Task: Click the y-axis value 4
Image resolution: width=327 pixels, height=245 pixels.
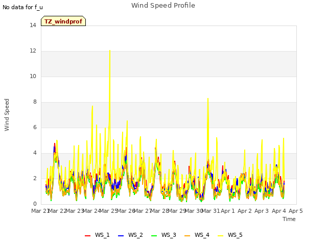Action: point(35,153)
